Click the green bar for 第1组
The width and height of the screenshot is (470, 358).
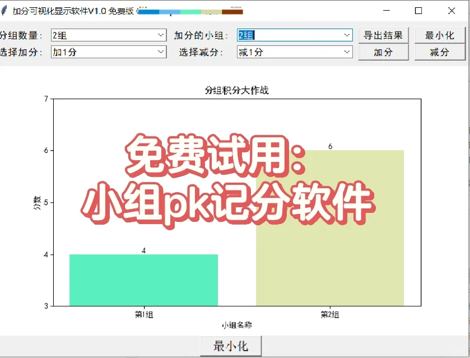tap(143, 280)
